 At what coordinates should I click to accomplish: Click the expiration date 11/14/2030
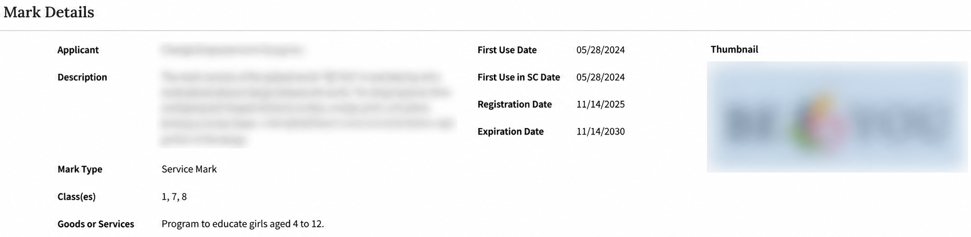click(x=600, y=132)
